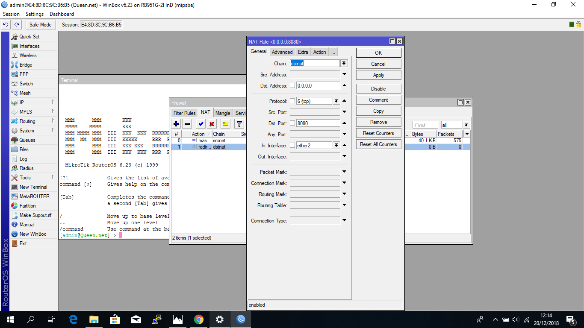Viewport: 584px width, 328px height.
Task: Click the Undo arrow in toolbar
Action: tap(6, 25)
